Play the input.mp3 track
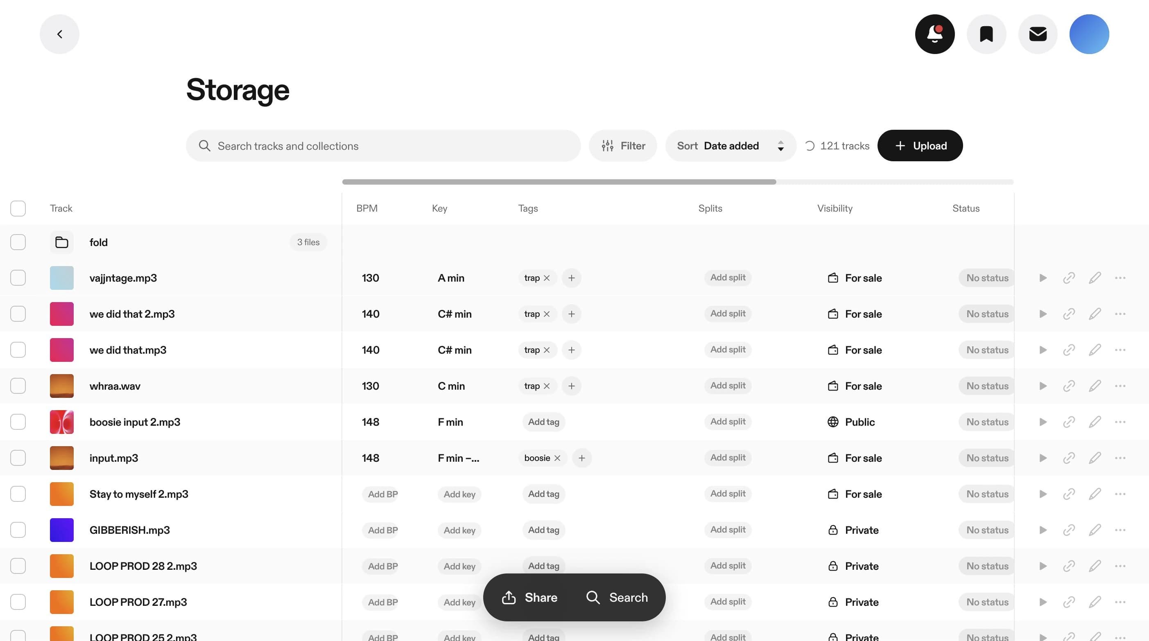1149x641 pixels. [1043, 458]
